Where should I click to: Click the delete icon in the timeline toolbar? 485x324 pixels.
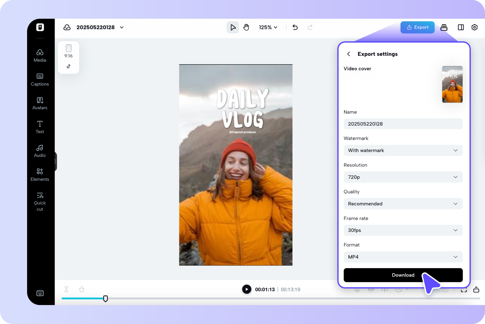click(x=82, y=289)
